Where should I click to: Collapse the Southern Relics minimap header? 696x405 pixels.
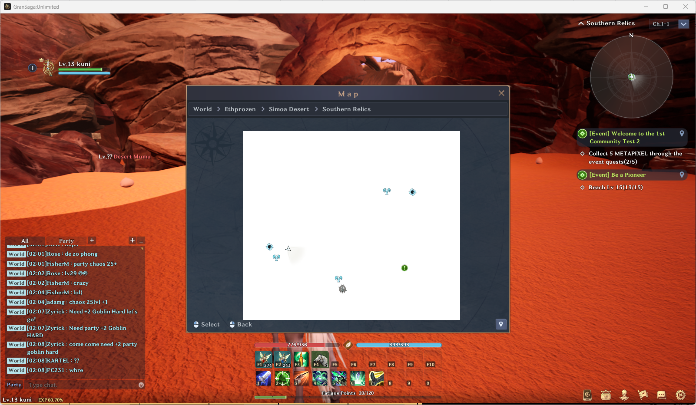(x=581, y=23)
